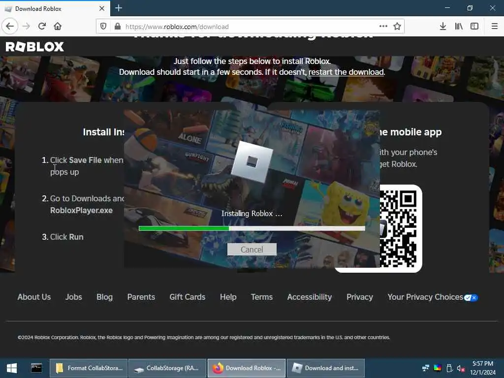Bookmark this page with the star icon

(x=397, y=27)
